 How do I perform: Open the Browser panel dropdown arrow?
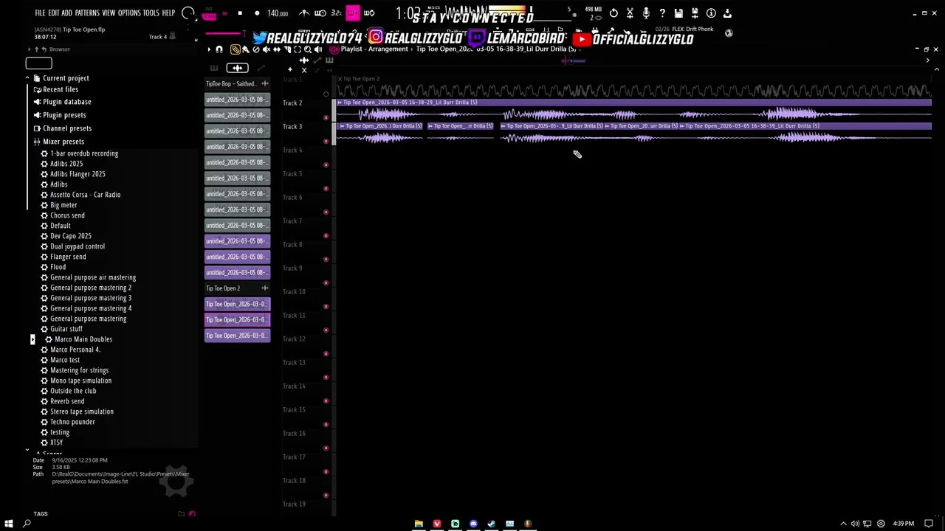29,49
